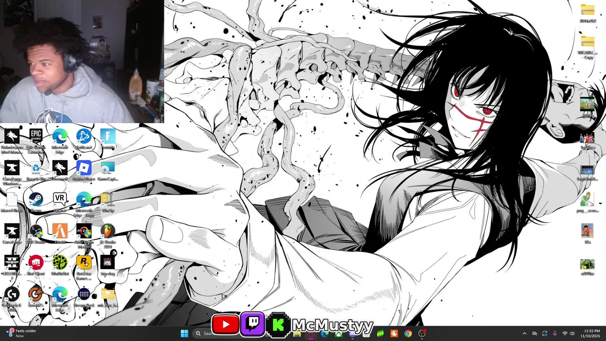Click the microphone icon in system tray
The image size is (606, 341).
555,333
